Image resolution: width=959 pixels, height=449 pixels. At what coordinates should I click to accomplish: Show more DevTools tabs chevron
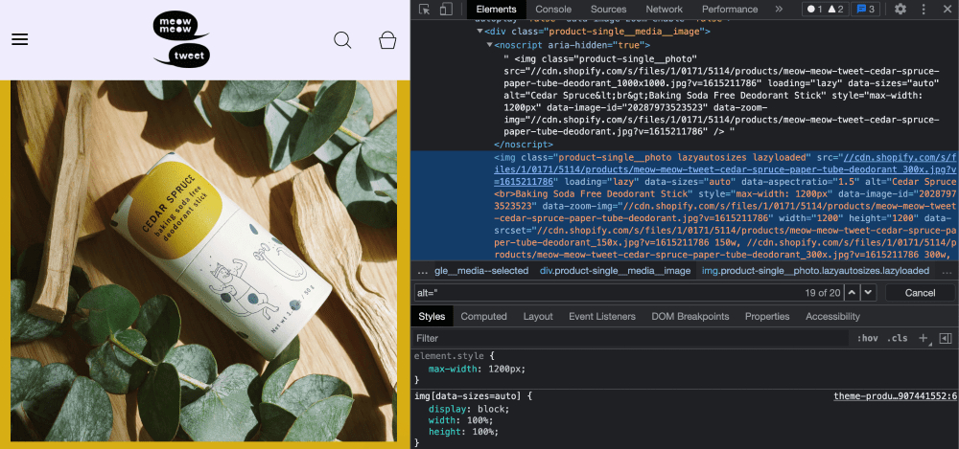(779, 10)
